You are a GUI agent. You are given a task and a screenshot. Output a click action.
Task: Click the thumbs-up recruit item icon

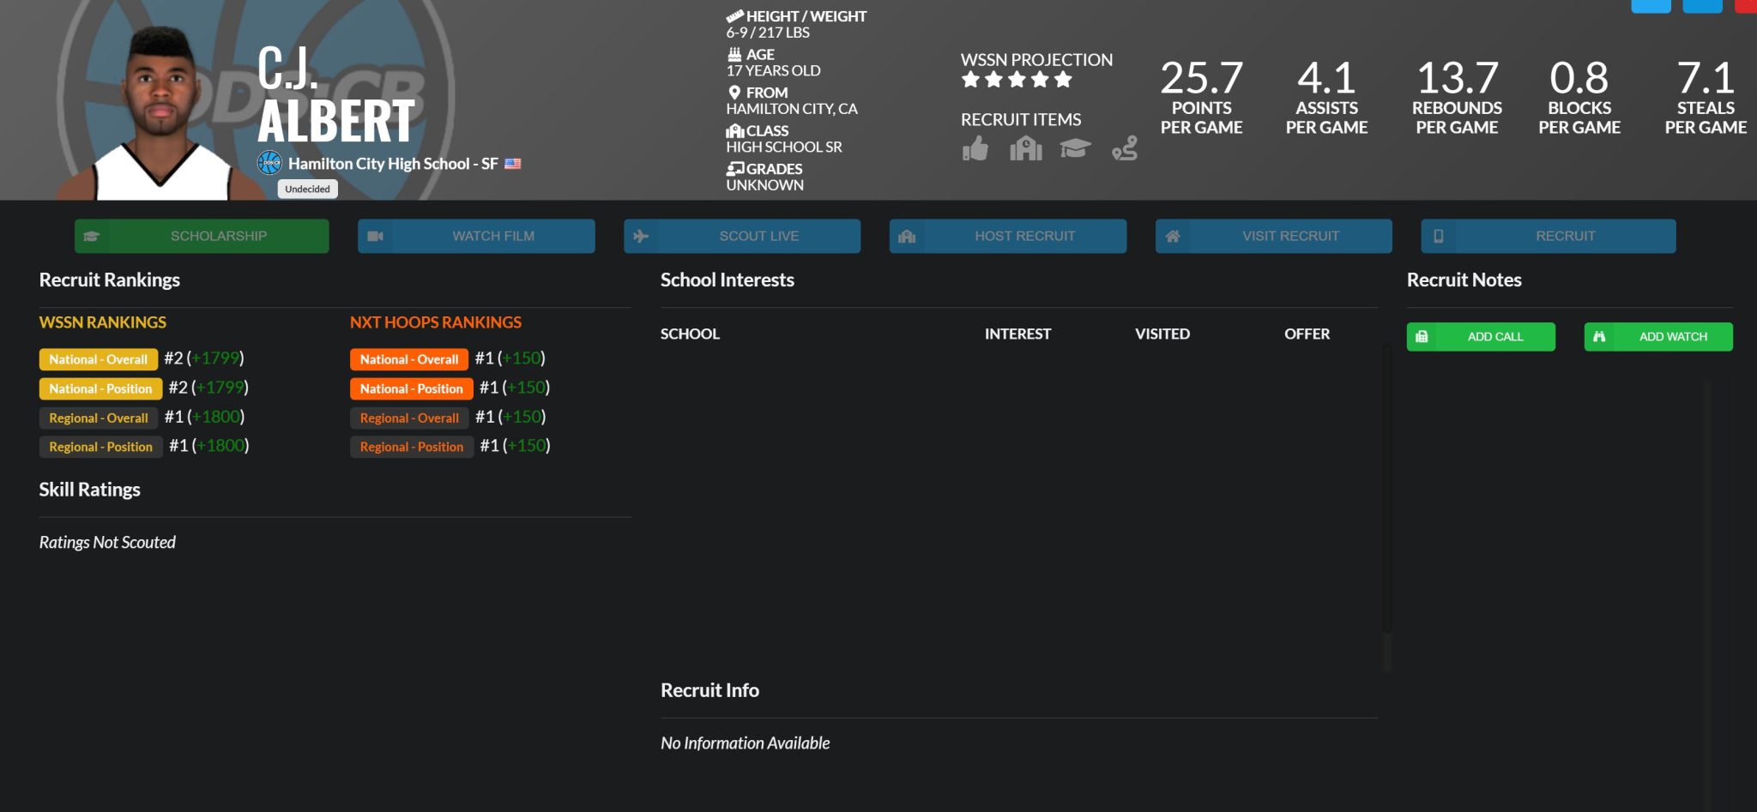975,149
